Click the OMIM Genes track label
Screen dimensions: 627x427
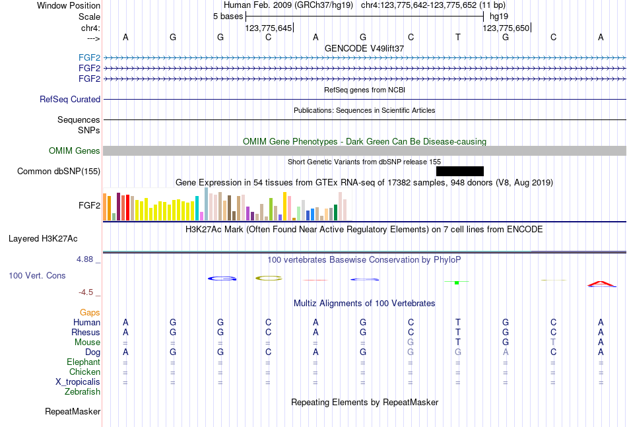pyautogui.click(x=75, y=150)
